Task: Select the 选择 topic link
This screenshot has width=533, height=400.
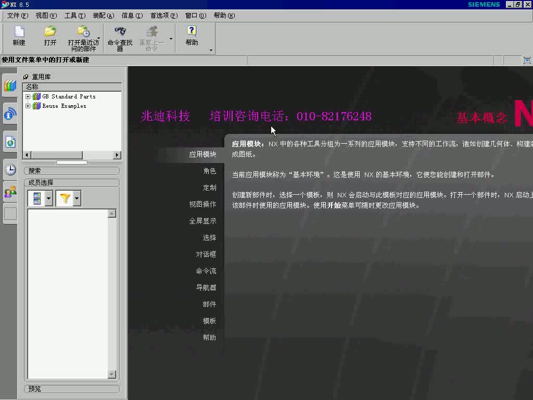Action: pos(209,238)
